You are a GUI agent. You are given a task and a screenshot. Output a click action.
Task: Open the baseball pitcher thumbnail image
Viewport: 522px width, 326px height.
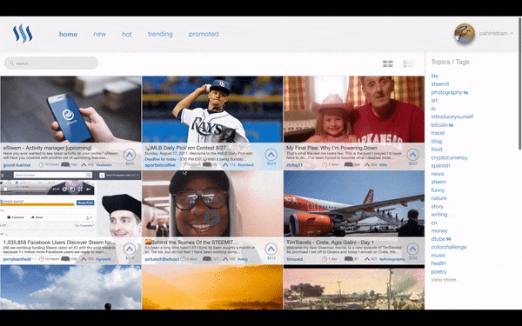[212, 110]
